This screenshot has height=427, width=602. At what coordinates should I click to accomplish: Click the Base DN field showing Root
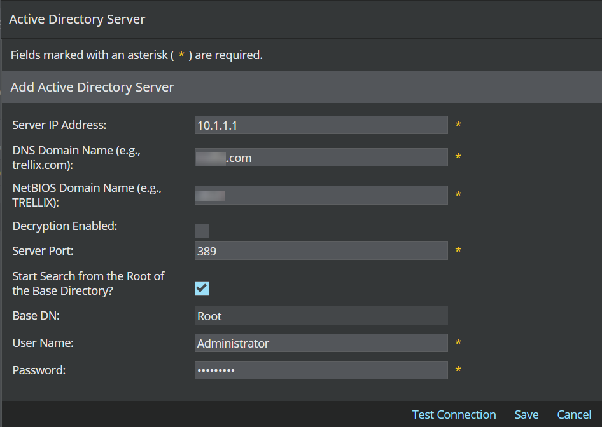tap(321, 316)
